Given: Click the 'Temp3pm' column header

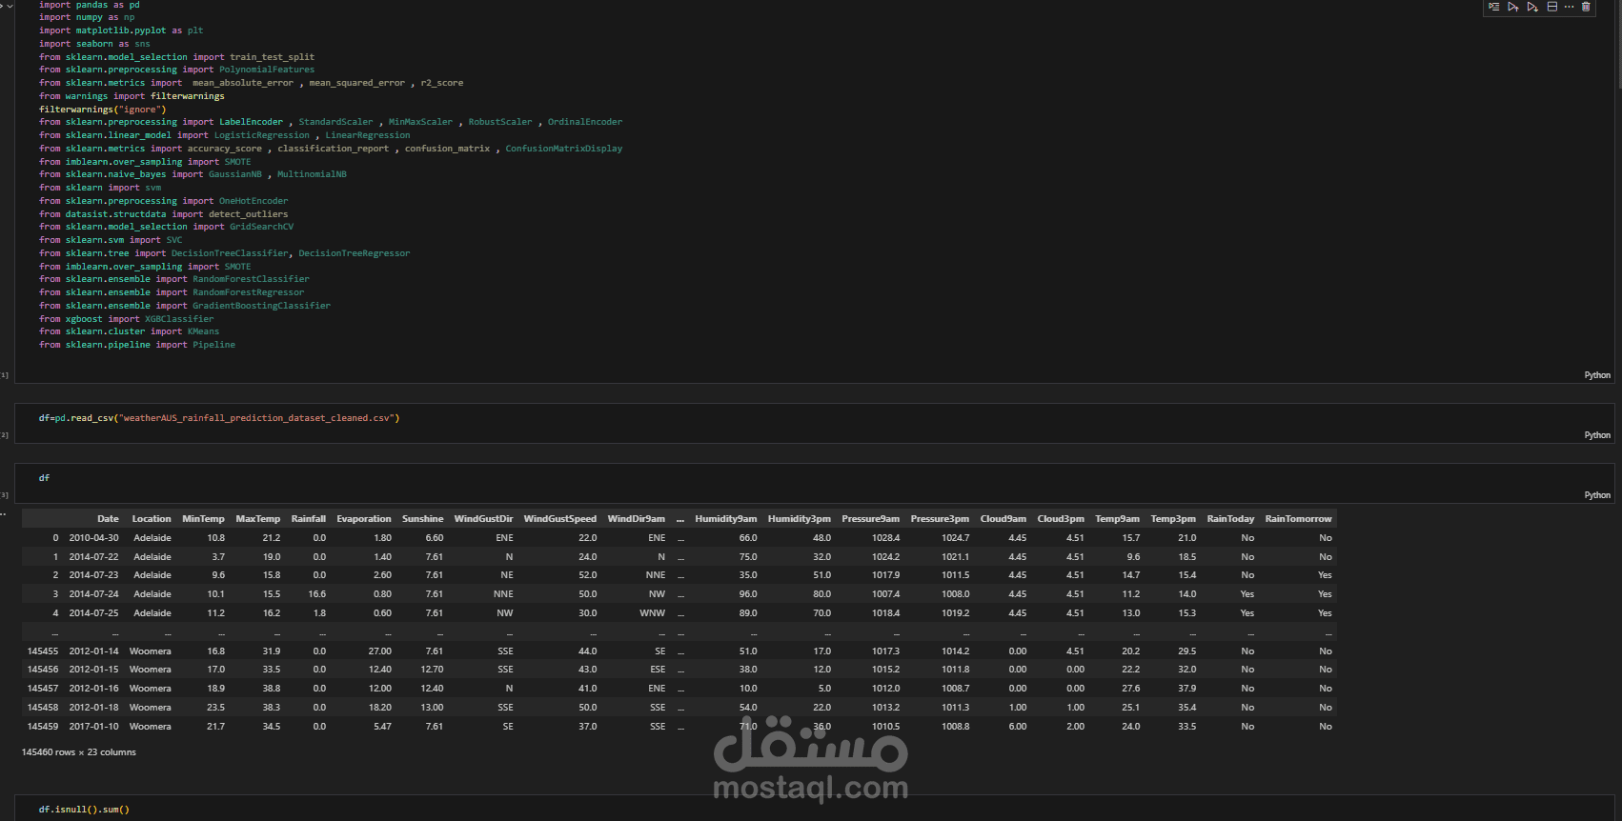Looking at the screenshot, I should (x=1173, y=519).
